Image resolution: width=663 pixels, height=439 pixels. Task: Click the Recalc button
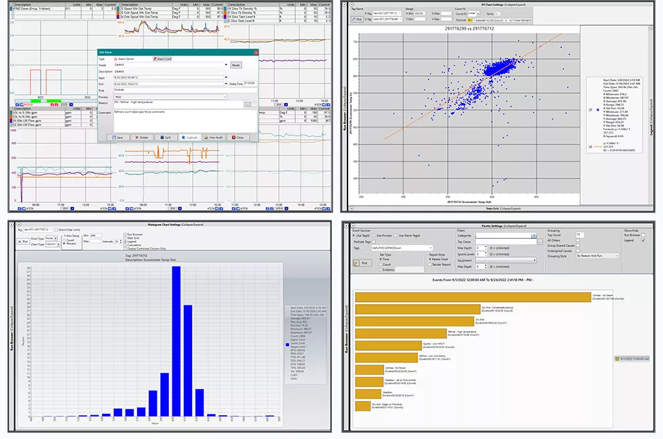pos(236,65)
